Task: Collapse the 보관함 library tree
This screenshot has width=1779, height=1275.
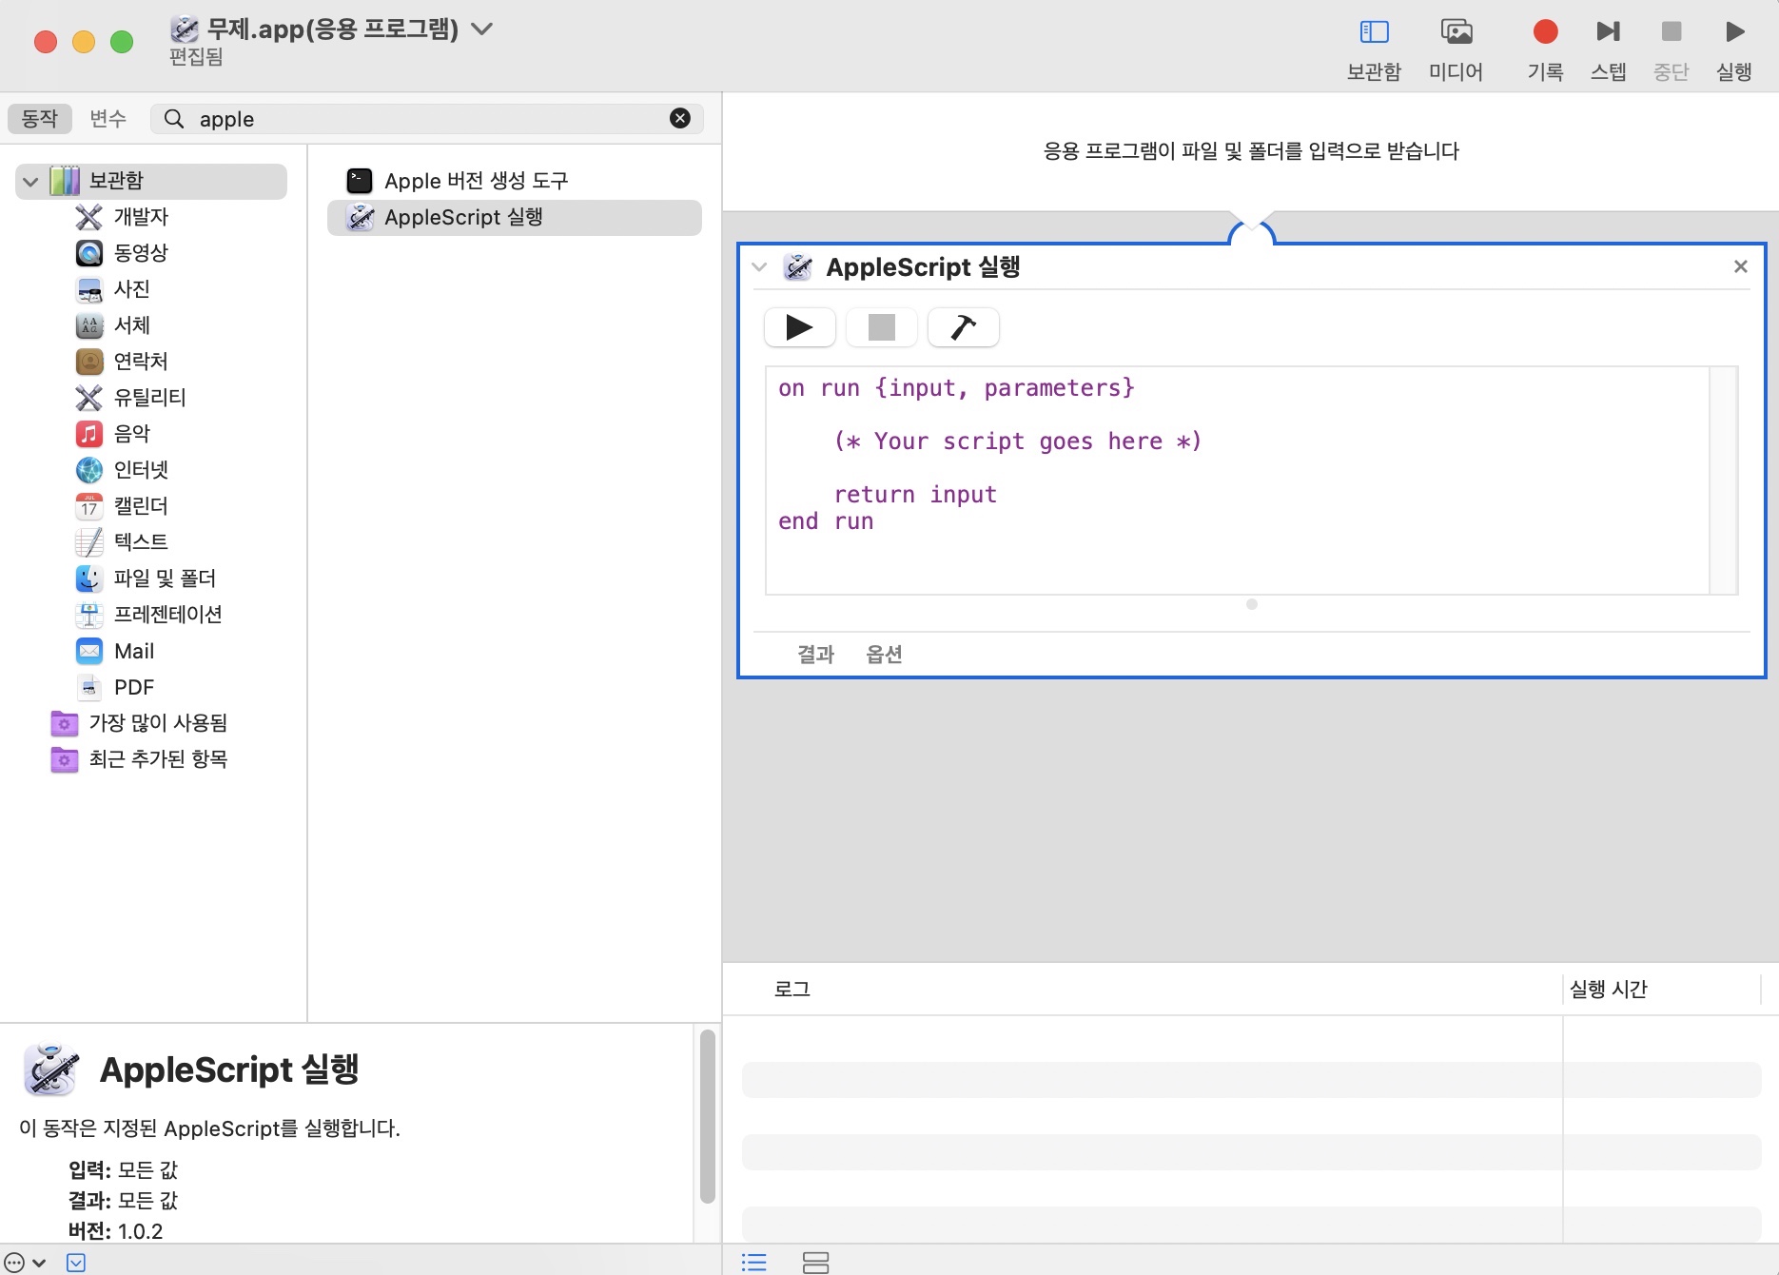Action: click(x=30, y=181)
